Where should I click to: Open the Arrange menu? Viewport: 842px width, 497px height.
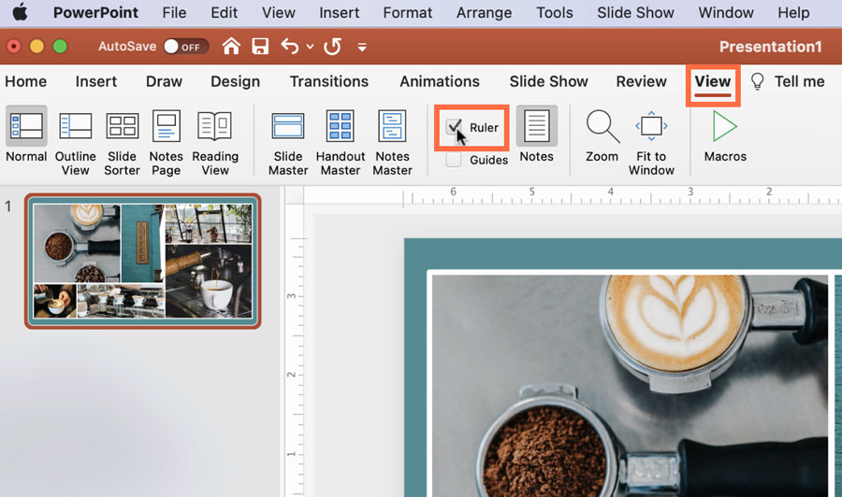coord(484,12)
